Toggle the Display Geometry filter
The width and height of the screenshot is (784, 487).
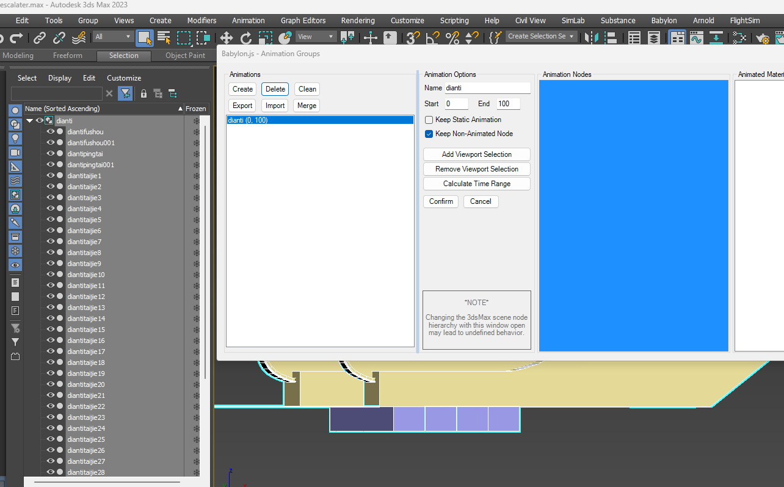tap(15, 110)
